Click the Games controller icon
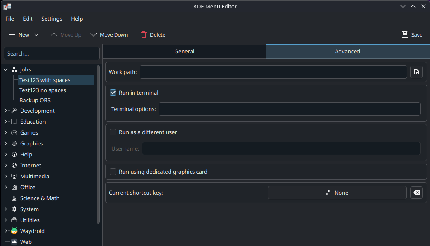 [14, 132]
